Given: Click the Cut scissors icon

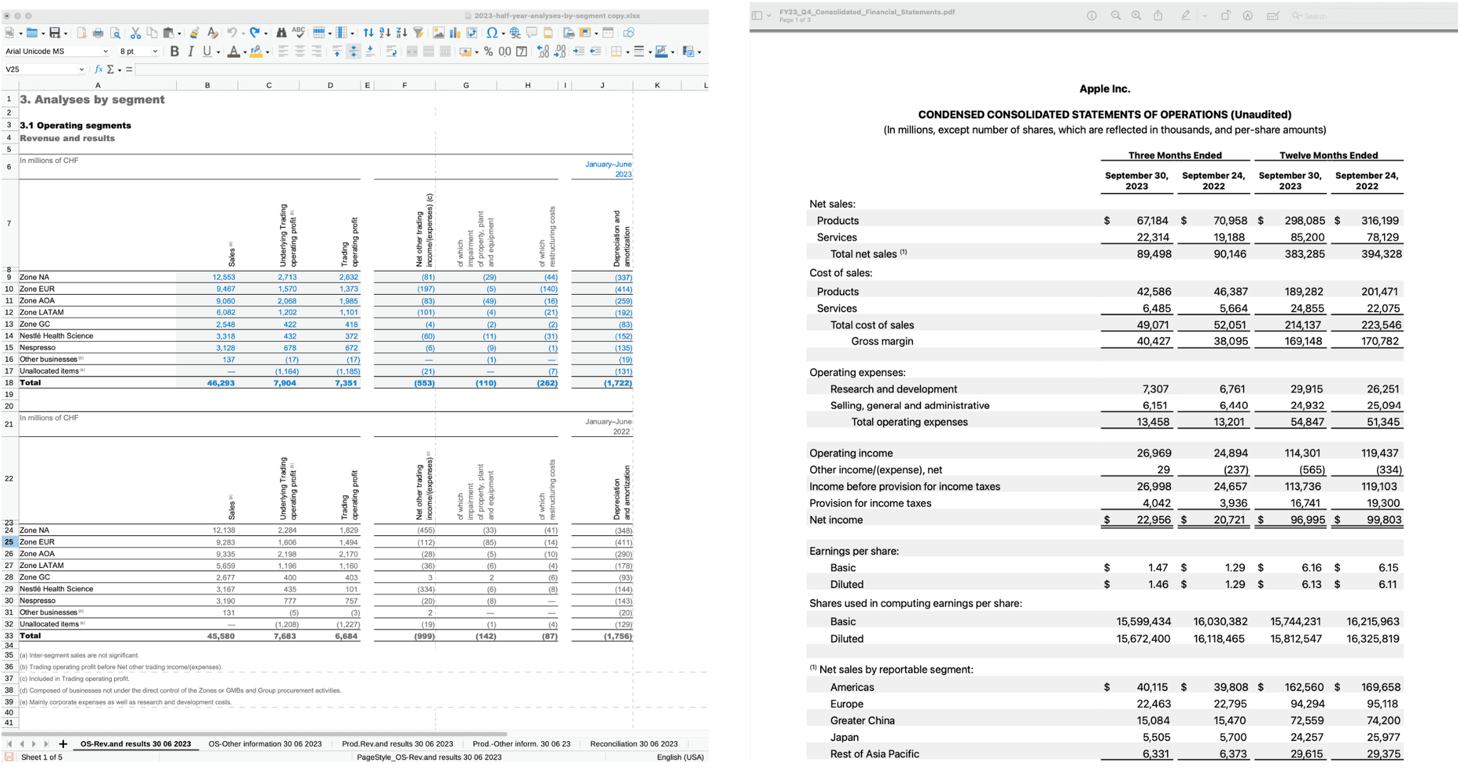Looking at the screenshot, I should [x=135, y=33].
